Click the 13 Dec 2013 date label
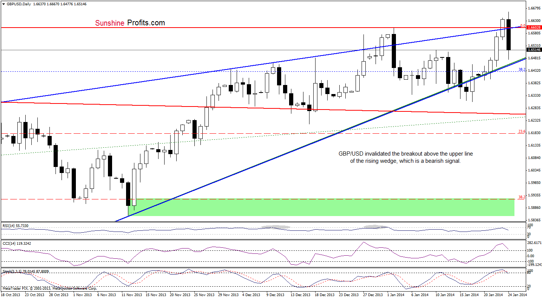This screenshot has width=542, height=298. 300,294
